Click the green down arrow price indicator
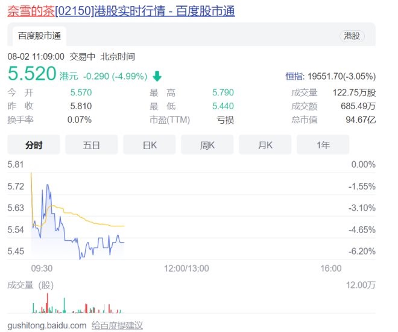 tap(157, 76)
